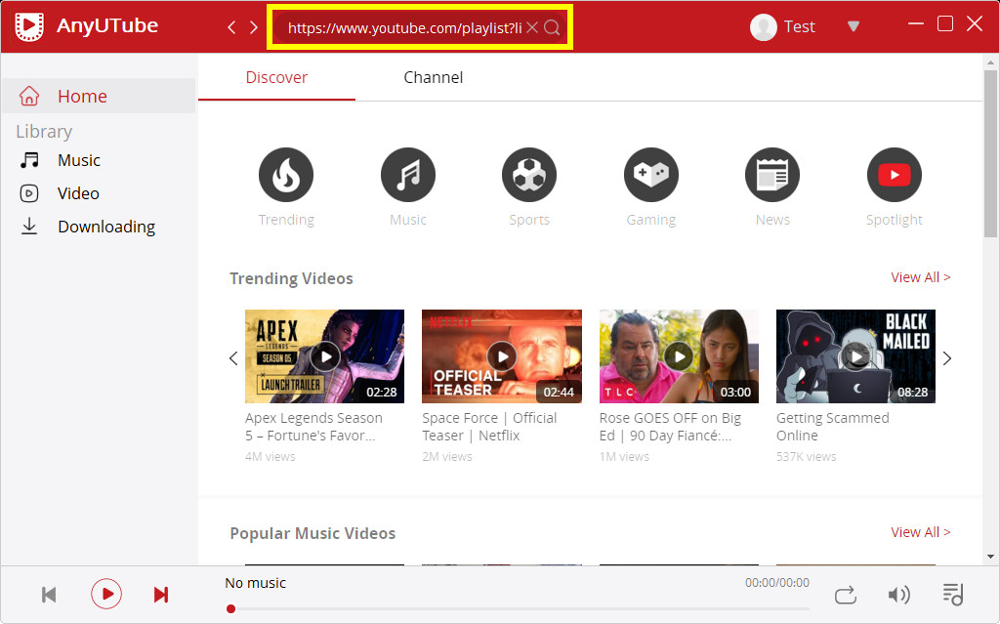This screenshot has width=1000, height=624.
Task: Click the '537K views' text
Action: (806, 457)
